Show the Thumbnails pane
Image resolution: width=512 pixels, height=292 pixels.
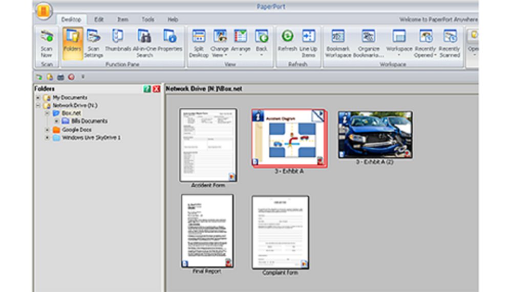click(118, 41)
